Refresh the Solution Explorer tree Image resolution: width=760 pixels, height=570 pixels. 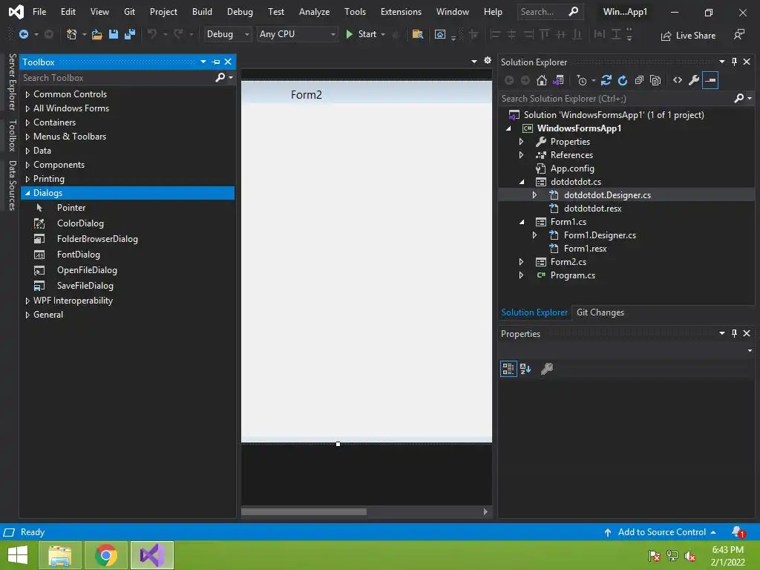[x=623, y=80]
